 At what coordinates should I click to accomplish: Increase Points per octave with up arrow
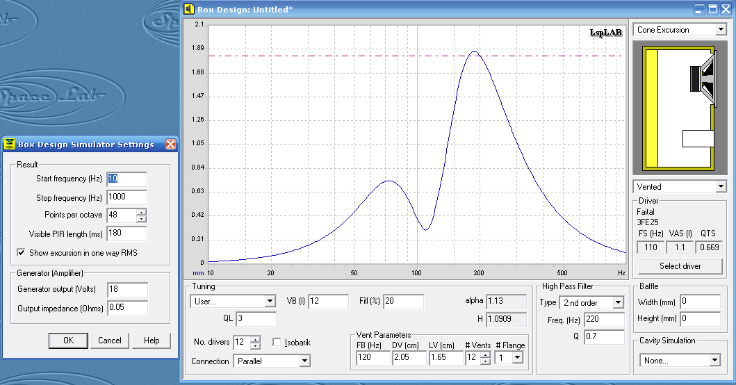[x=142, y=212]
